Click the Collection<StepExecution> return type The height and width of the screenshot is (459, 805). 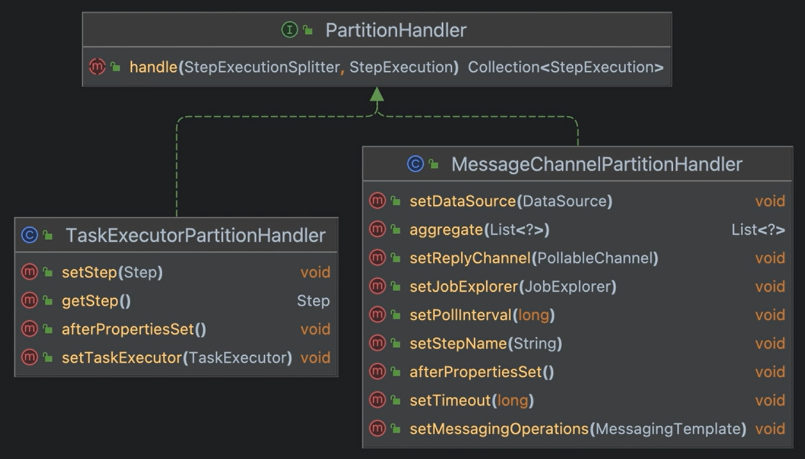click(x=565, y=67)
